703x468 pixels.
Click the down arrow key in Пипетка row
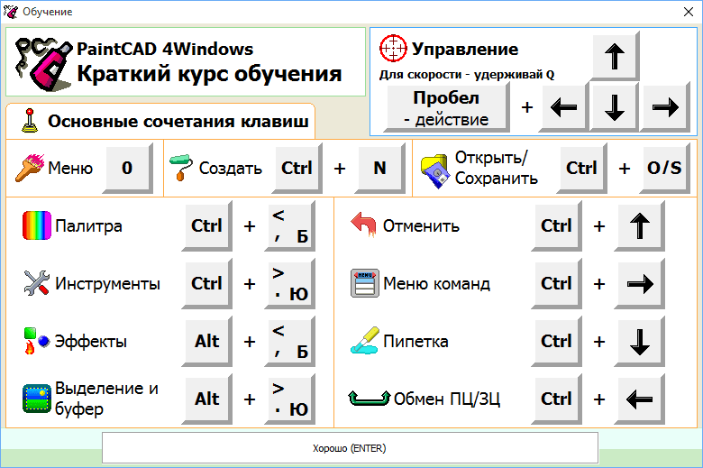tap(639, 342)
